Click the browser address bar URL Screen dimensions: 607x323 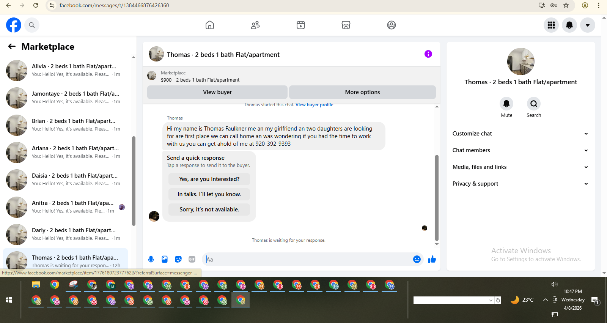pos(114,5)
